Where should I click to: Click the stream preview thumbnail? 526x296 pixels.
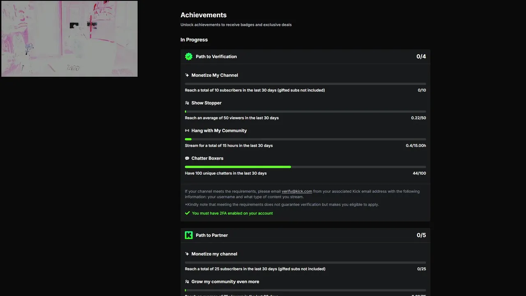point(69,39)
